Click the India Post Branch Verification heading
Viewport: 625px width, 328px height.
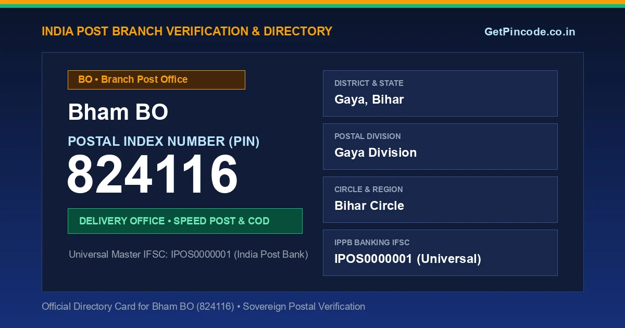187,31
